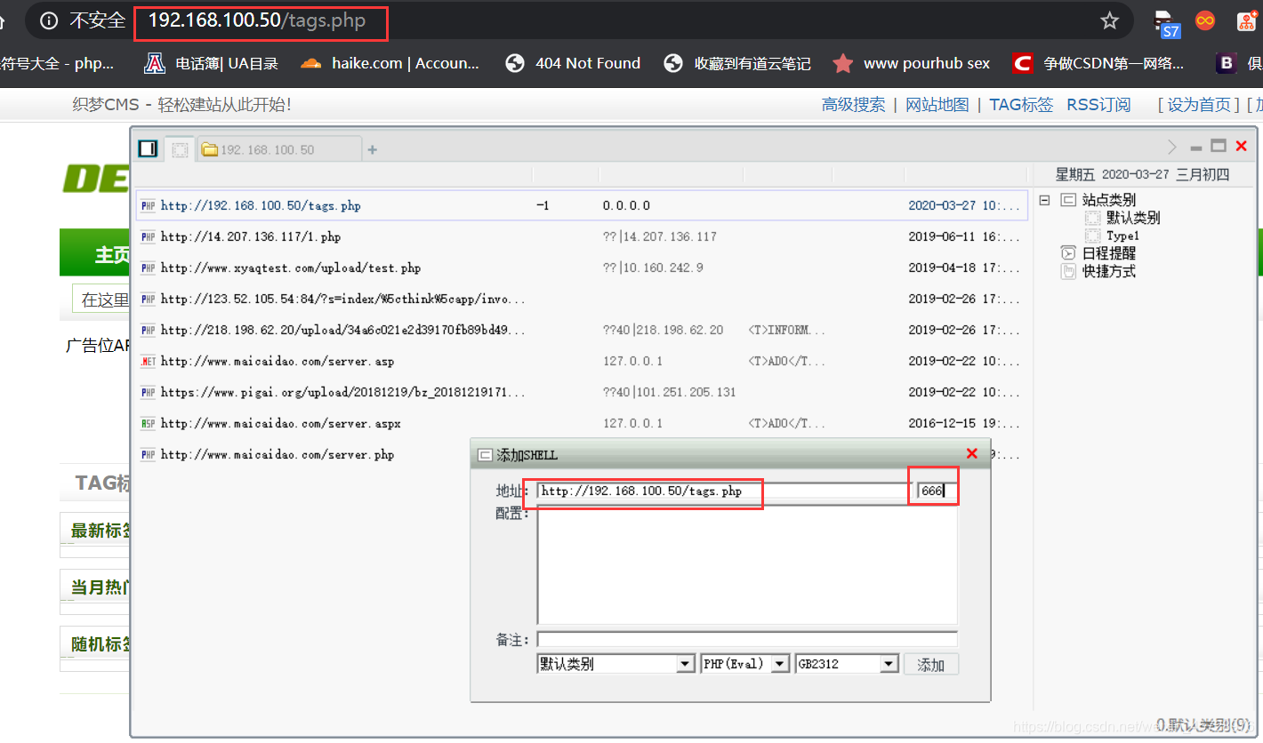Open the purple B bookmark icon
Screen dimensions: 1263x743
pyautogui.click(x=1227, y=63)
